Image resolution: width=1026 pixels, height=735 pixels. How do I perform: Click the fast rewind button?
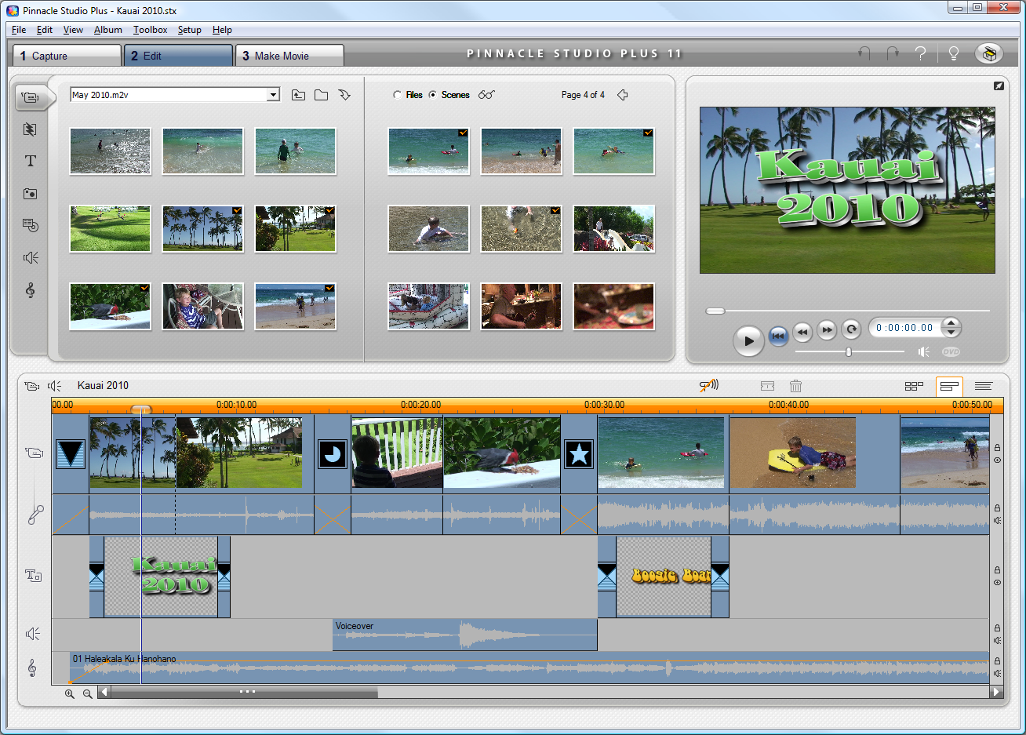click(802, 331)
